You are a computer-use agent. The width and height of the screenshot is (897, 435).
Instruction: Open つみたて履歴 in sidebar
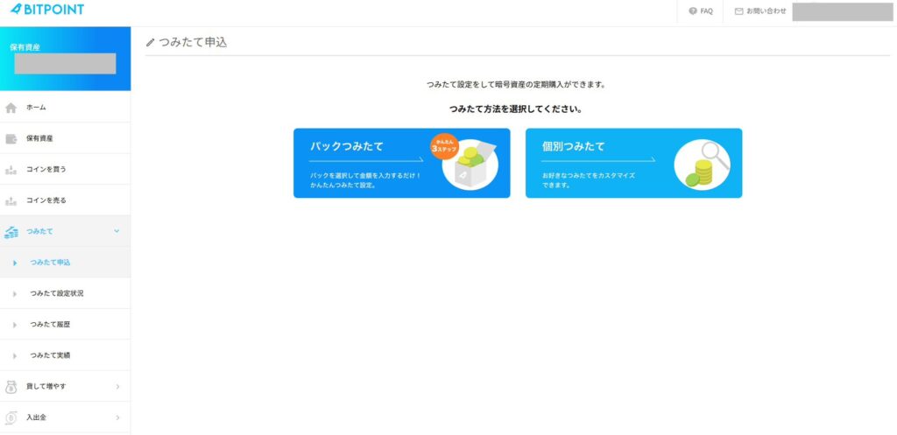49,325
